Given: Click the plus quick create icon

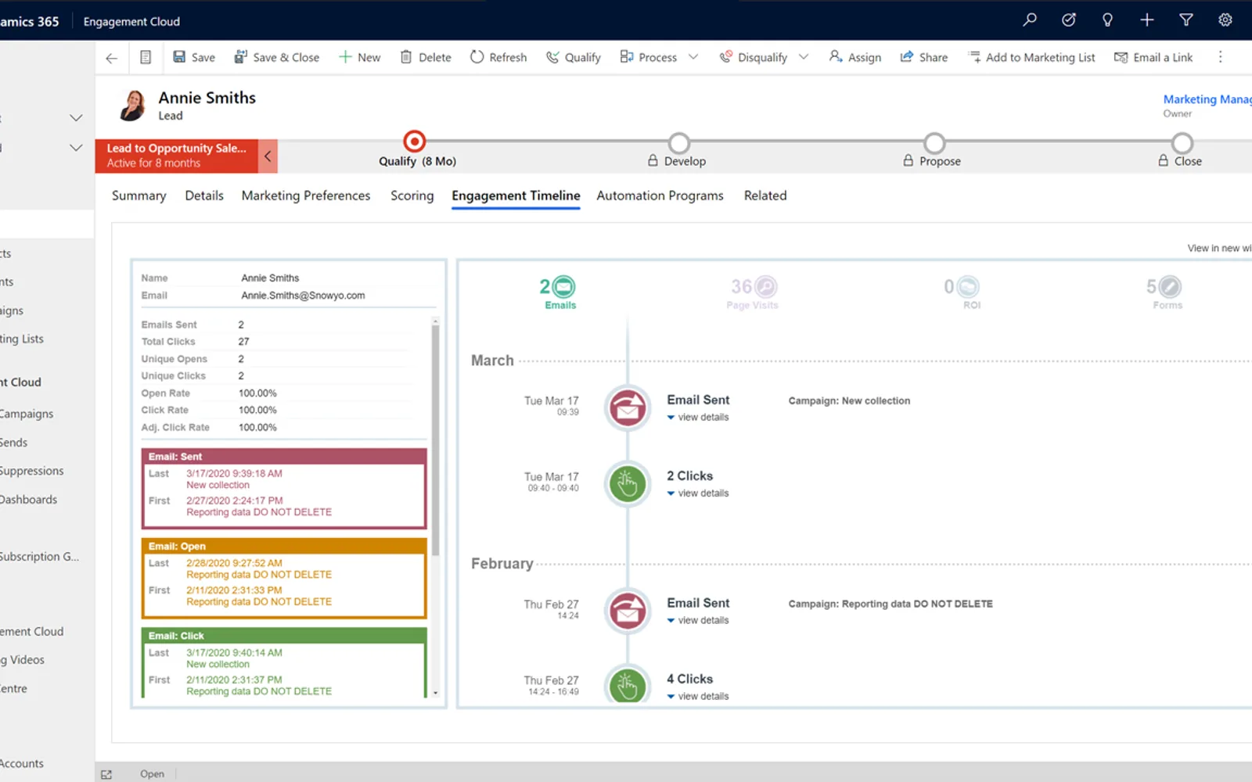Looking at the screenshot, I should click(1146, 20).
